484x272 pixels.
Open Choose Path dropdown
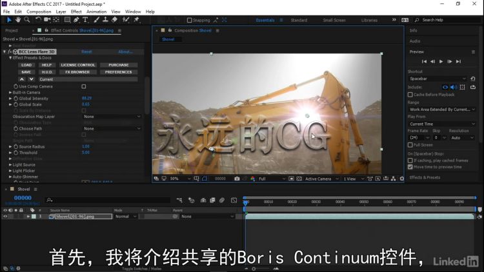pos(112,128)
